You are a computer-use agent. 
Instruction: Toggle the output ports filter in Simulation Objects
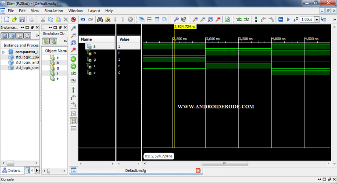(53, 41)
